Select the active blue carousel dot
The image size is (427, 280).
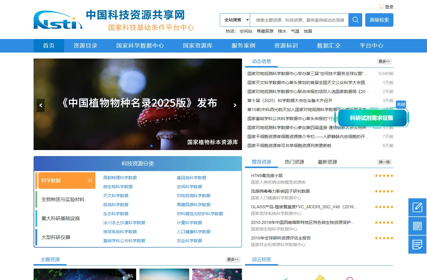tap(151, 146)
